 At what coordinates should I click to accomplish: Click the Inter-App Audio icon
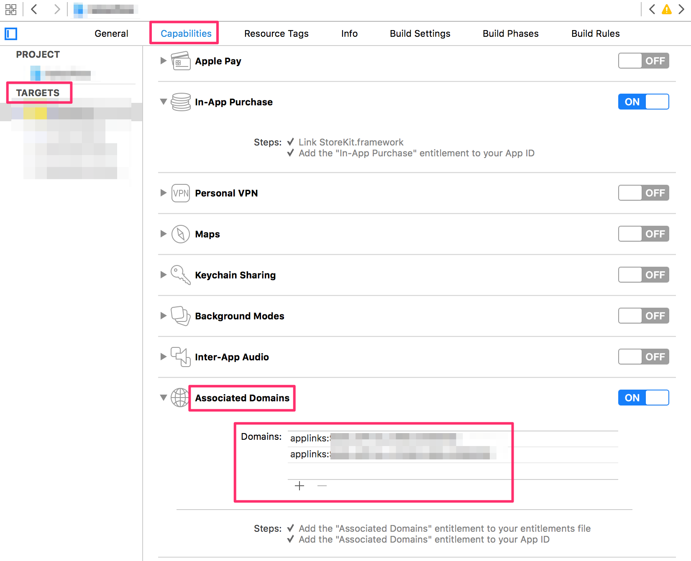[x=181, y=357]
